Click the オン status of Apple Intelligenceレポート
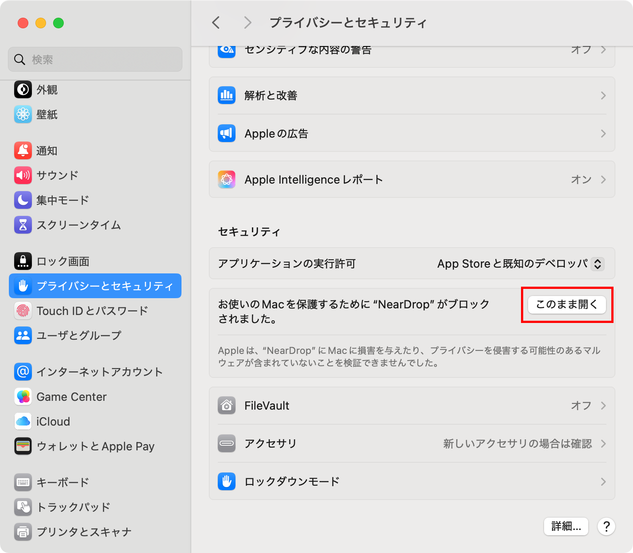This screenshot has height=553, width=633. 581,180
